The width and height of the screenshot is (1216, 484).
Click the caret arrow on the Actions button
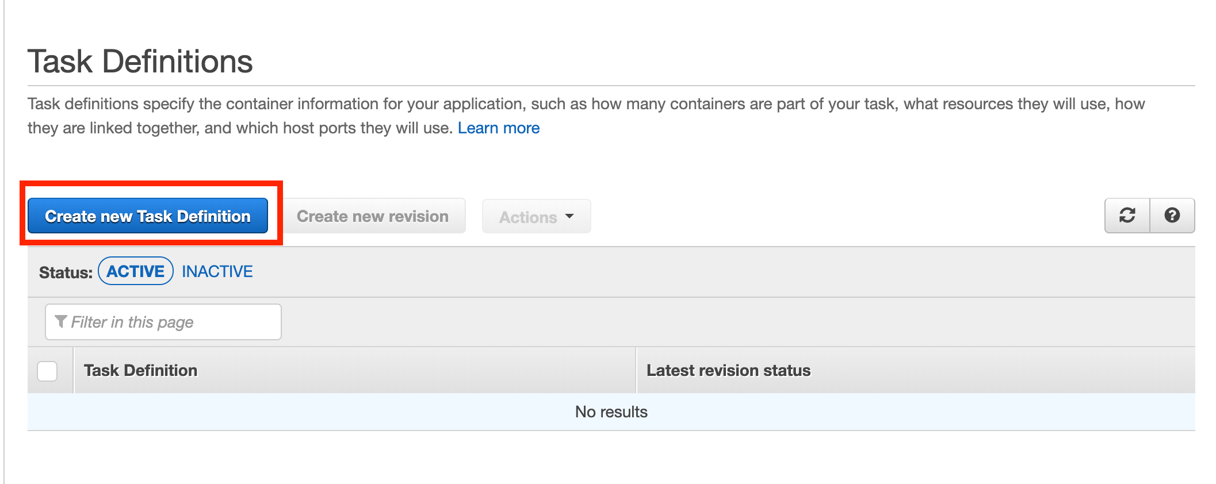569,217
